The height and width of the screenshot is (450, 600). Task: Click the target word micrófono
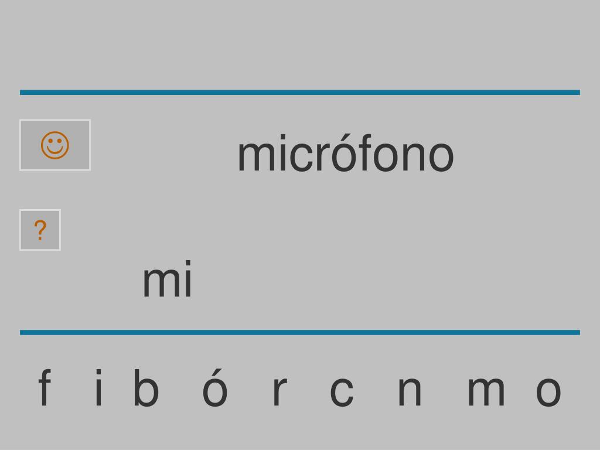click(346, 154)
